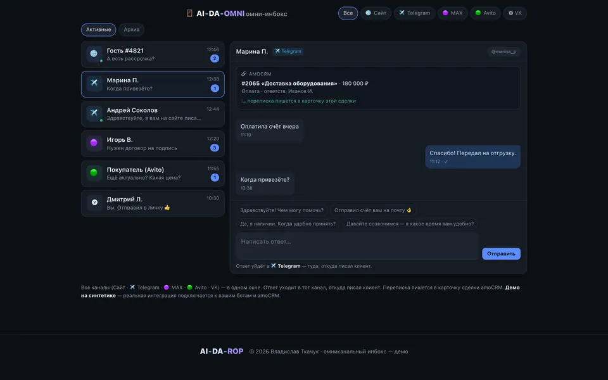Screen dimensions: 608x380
Task: Switch to Активные conversations tab
Action: [99, 30]
